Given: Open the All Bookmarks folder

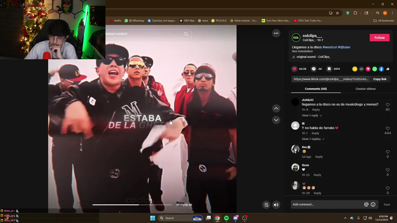Looking at the screenshot, I should pos(384,21).
